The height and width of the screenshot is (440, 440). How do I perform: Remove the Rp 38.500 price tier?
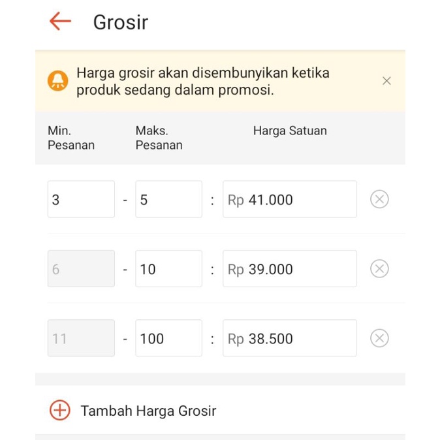click(379, 338)
